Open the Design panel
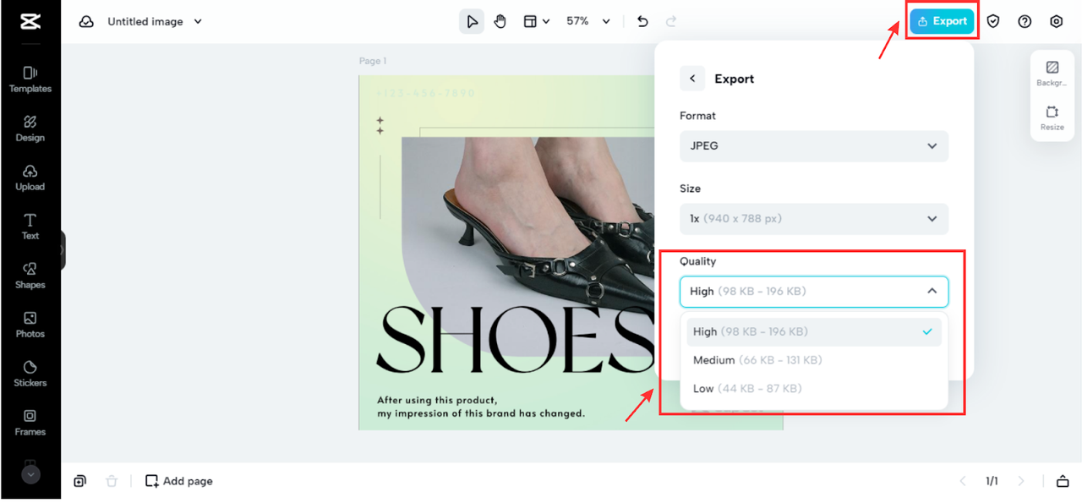The image size is (1082, 503). (x=30, y=128)
